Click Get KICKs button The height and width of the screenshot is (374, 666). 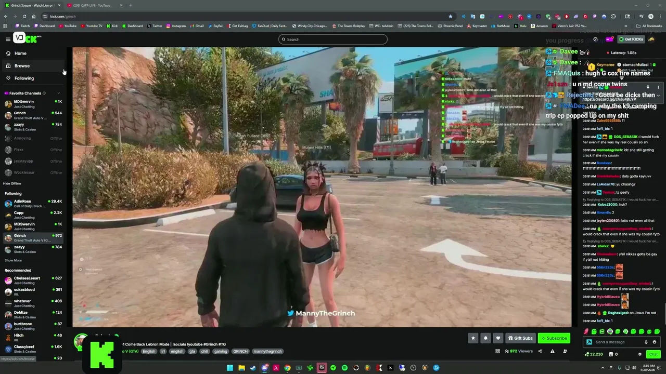tap(631, 39)
